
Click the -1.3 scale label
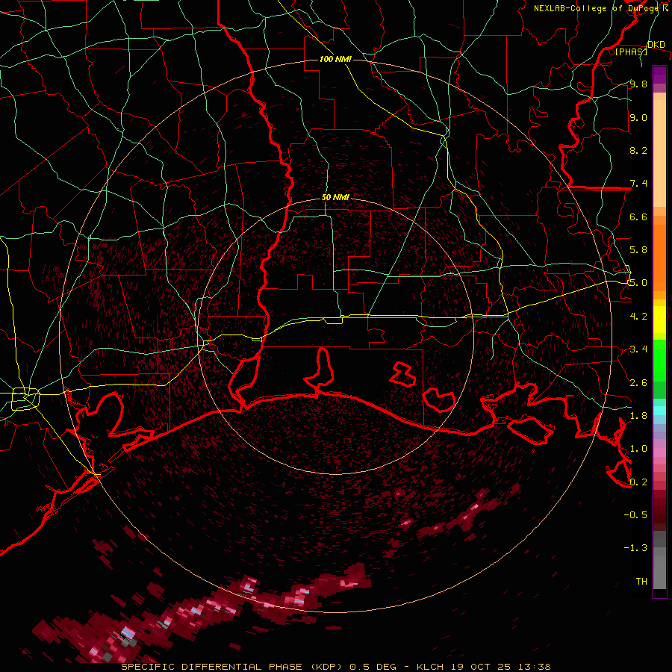coord(635,548)
